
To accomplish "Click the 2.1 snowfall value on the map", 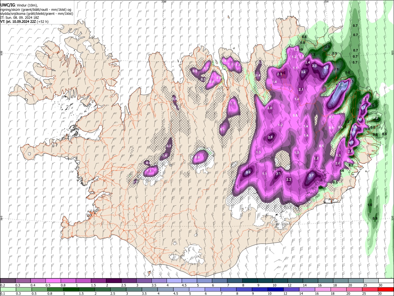I will (301, 90).
